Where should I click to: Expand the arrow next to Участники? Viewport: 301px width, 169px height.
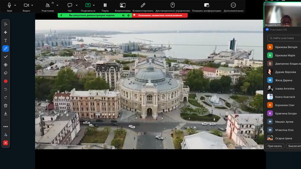point(57,5)
